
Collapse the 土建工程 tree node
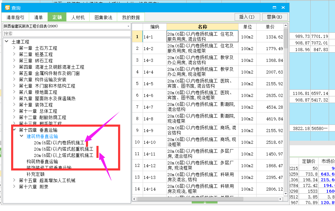pyautogui.click(x=7, y=41)
